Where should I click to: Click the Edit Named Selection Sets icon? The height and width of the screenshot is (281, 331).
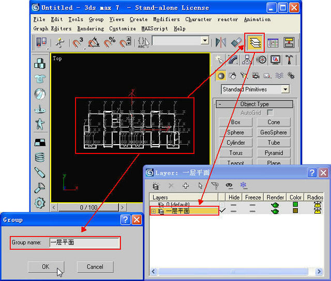click(x=143, y=43)
